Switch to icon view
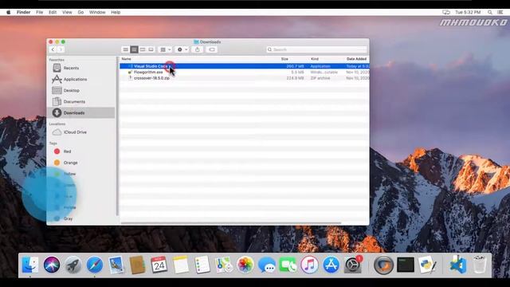510x287 pixels. (126, 49)
